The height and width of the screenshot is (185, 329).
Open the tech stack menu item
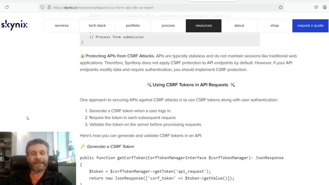[x=97, y=25]
